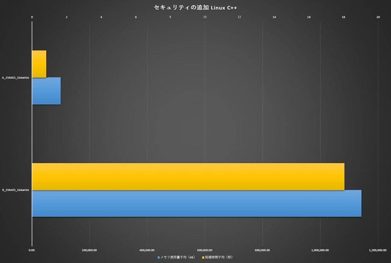Click the top axis value 20

[378, 17]
